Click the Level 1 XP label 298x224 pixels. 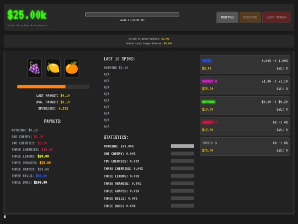(132, 20)
